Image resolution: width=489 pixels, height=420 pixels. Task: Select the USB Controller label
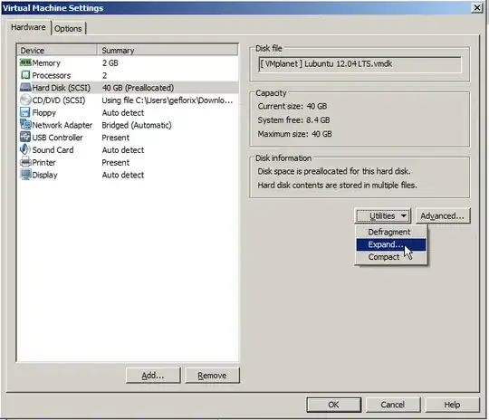click(57, 138)
